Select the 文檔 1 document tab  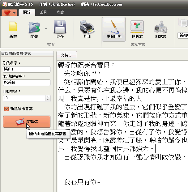[x=66, y=55]
